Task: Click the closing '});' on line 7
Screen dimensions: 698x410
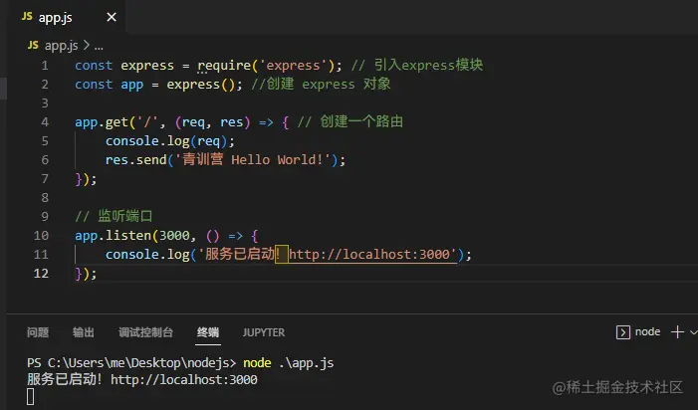Action: 86,179
